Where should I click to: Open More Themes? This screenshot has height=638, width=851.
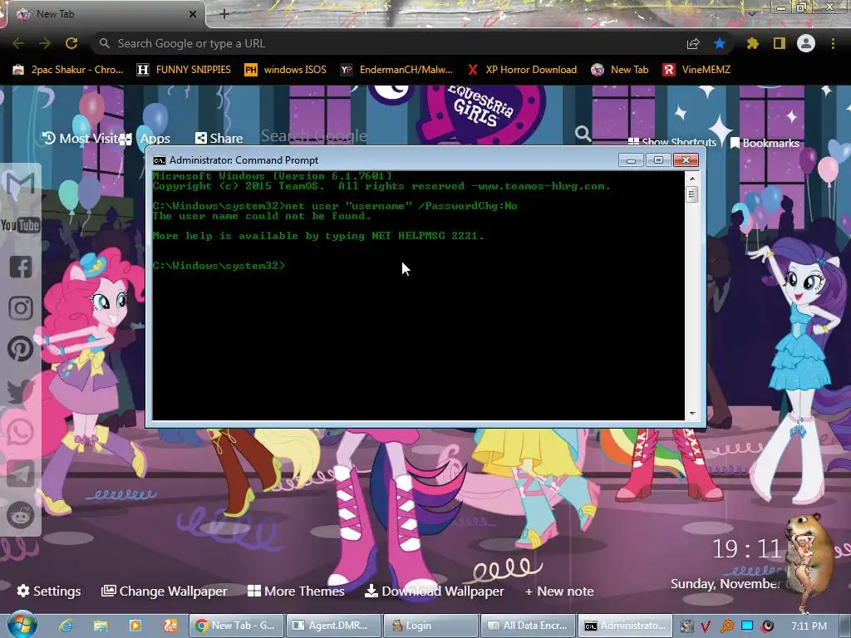tap(296, 591)
